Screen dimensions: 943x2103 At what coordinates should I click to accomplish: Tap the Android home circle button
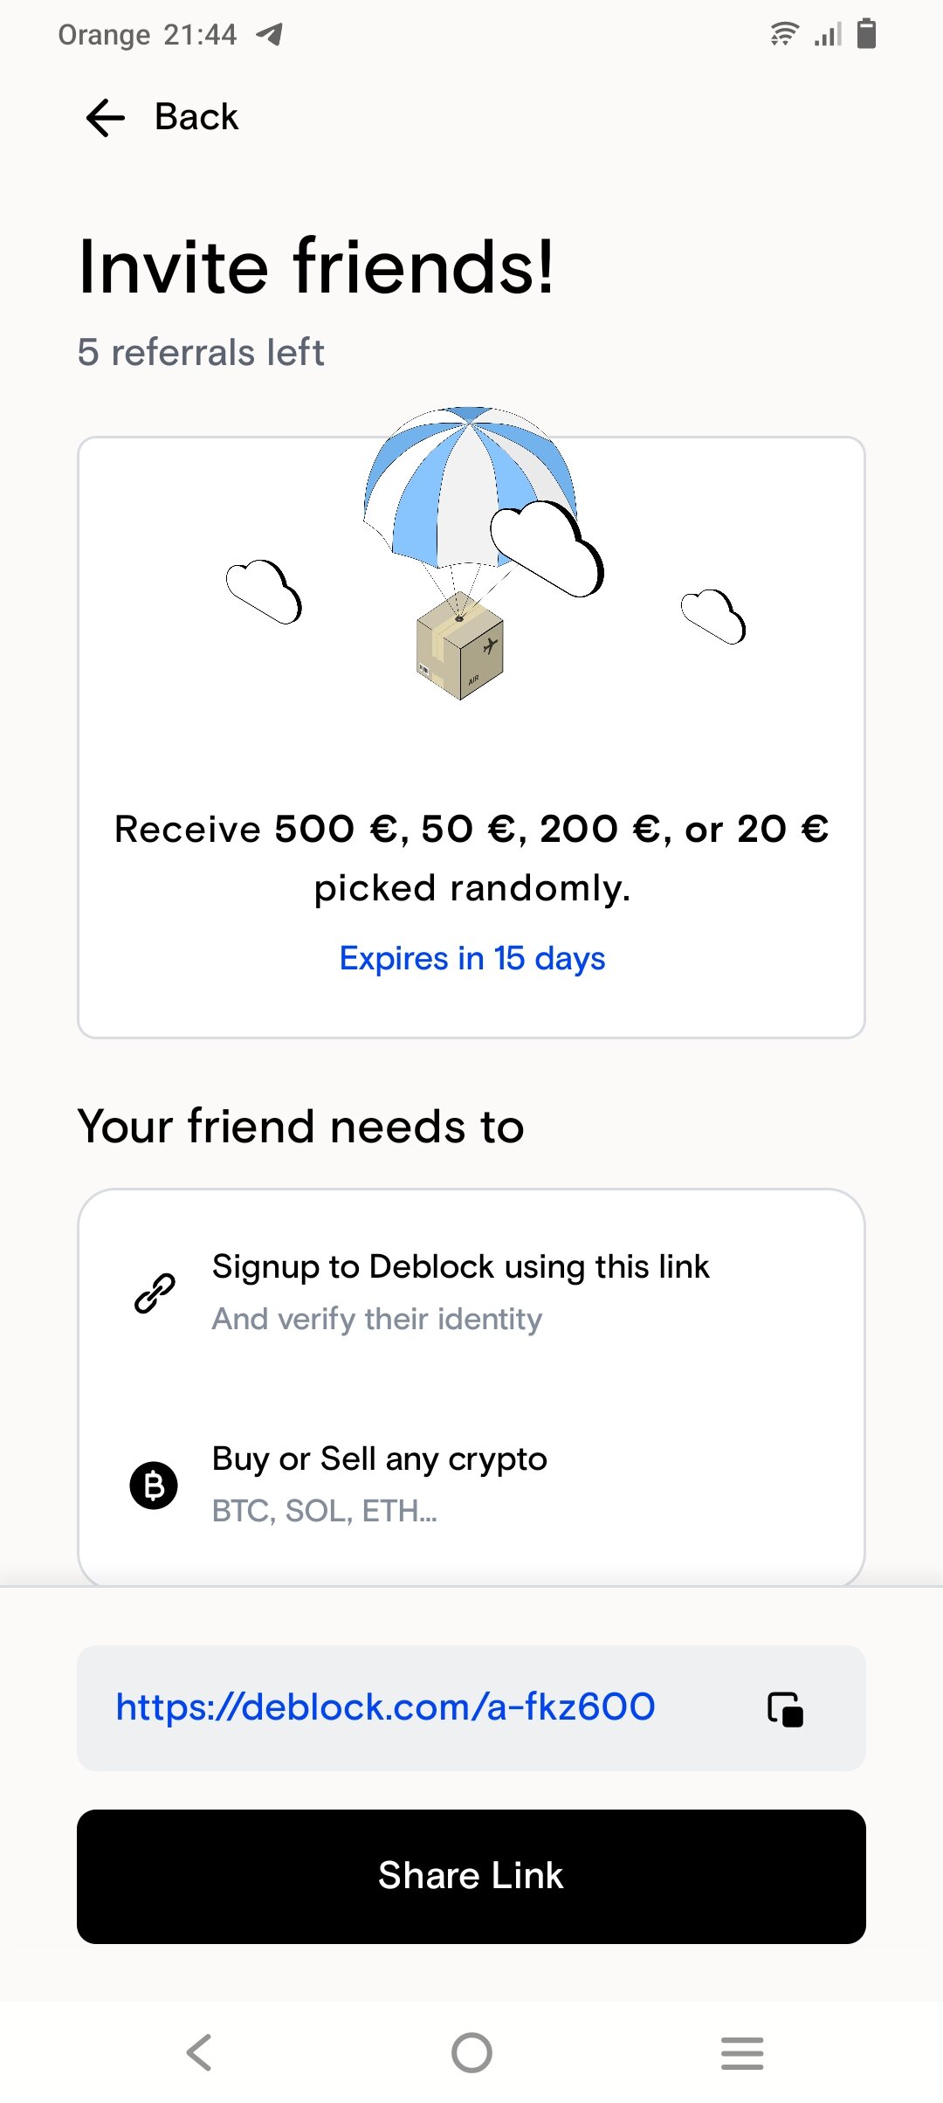click(x=471, y=2052)
